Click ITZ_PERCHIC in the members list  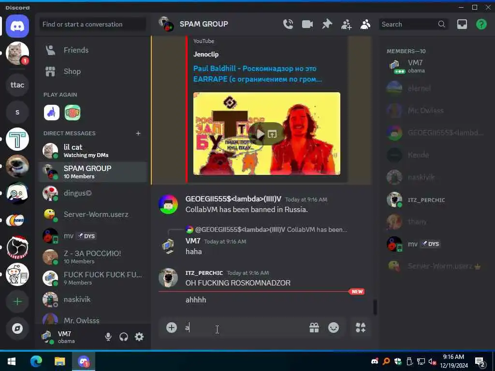coord(436,200)
